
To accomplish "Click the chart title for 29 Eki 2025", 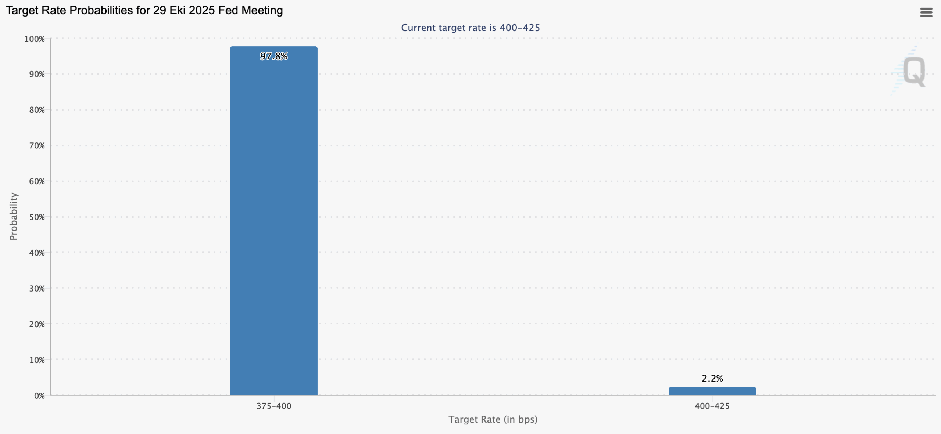I will 144,10.
